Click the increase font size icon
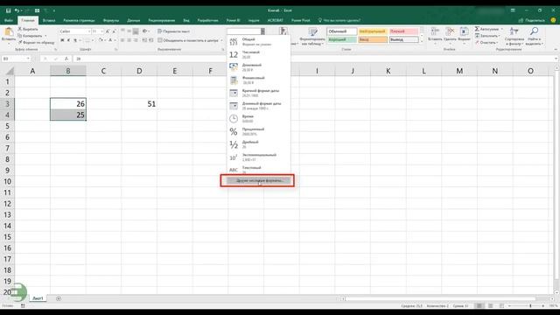Image resolution: width=560 pixels, height=315 pixels. [107, 31]
